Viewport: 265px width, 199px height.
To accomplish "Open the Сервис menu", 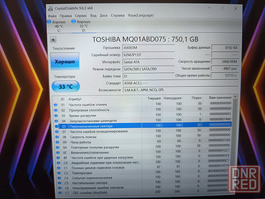I will pyautogui.click(x=80, y=15).
